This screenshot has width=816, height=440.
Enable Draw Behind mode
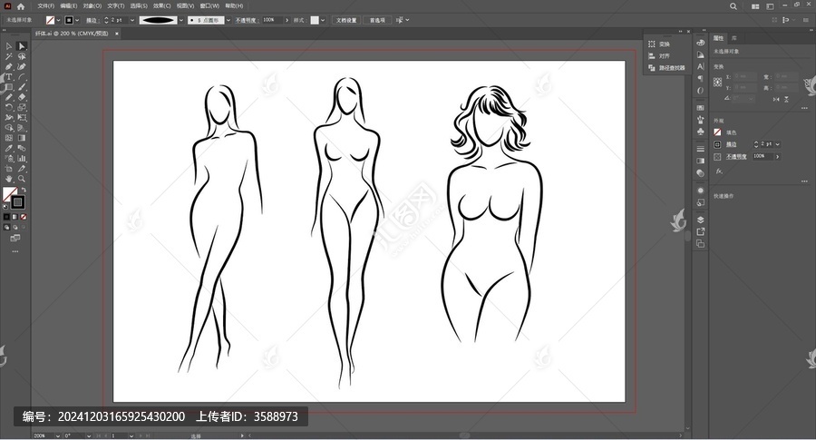(15, 227)
